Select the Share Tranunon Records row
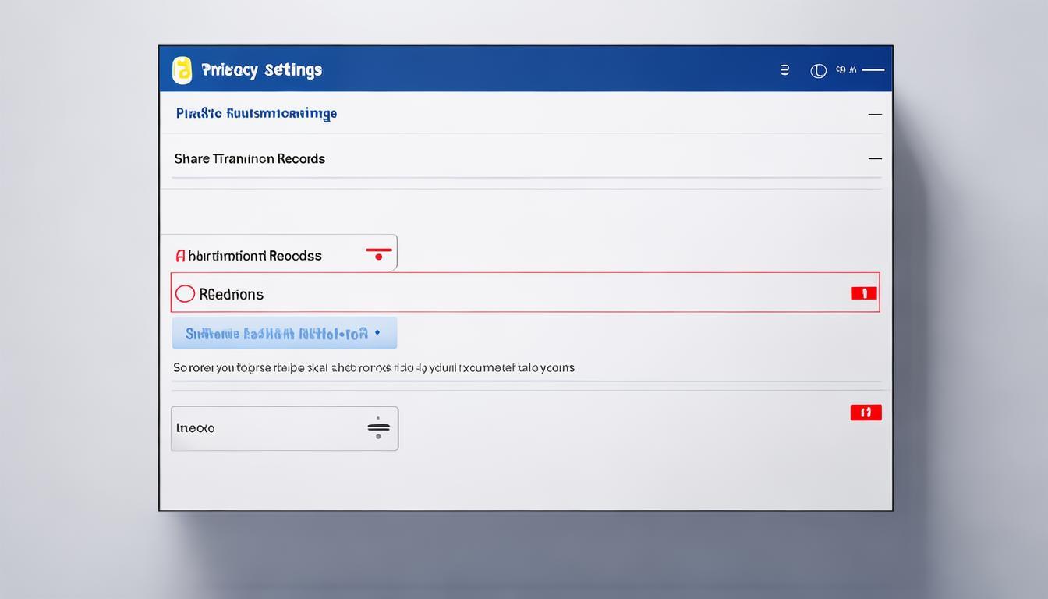 click(250, 158)
